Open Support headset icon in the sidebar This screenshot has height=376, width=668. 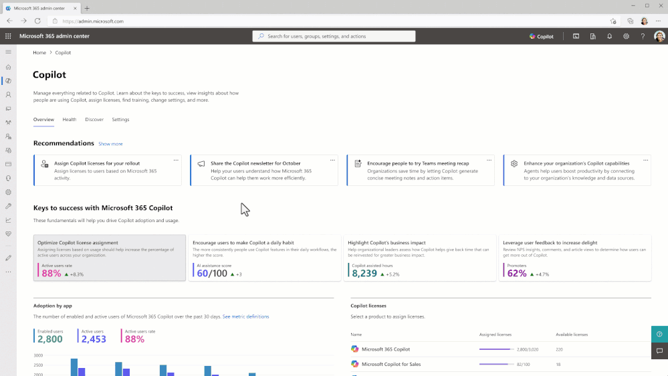click(x=8, y=178)
